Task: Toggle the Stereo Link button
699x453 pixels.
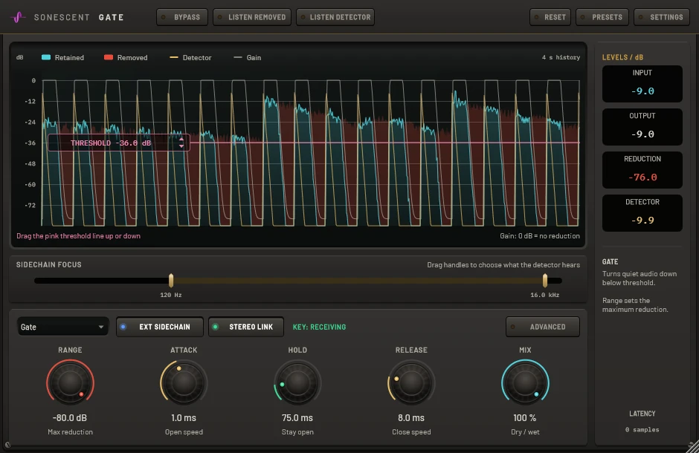Action: (x=246, y=327)
